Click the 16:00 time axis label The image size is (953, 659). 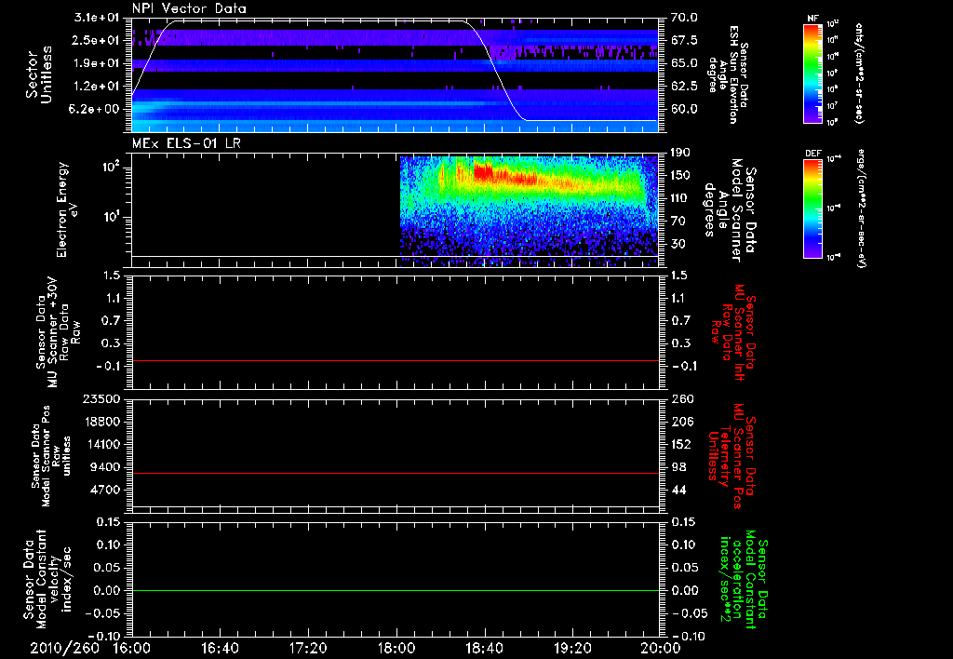pos(132,648)
